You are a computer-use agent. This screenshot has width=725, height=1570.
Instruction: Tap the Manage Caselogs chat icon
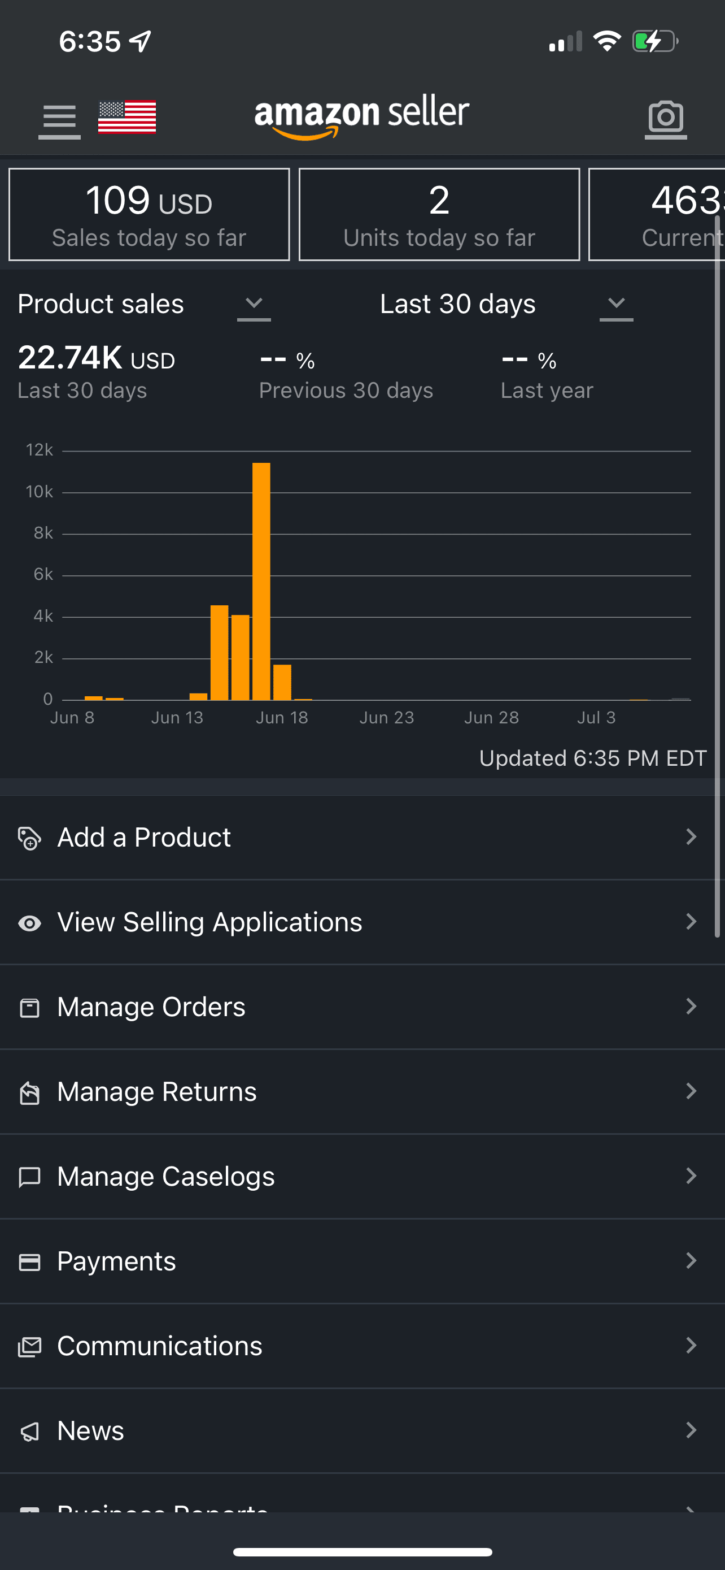[x=29, y=1177]
